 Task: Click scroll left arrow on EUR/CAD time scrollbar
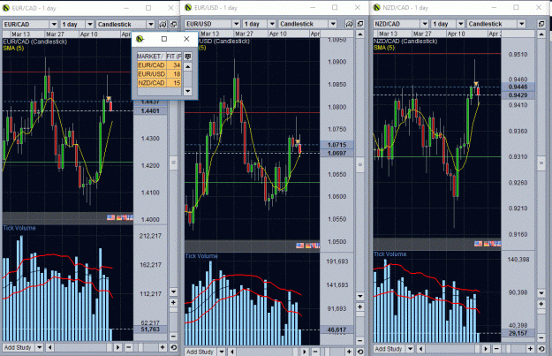point(50,347)
